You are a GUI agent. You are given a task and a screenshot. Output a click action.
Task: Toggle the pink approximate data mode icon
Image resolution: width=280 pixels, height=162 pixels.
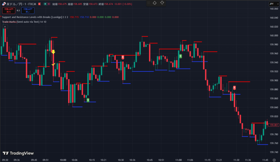49,4
